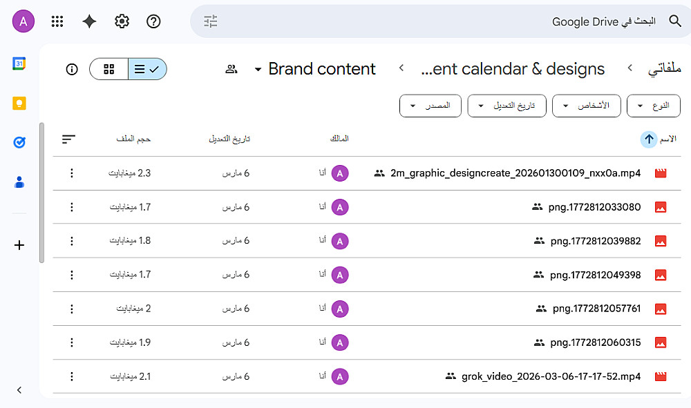The height and width of the screenshot is (408, 691).
Task: Open Google Calendar side panel
Action: pos(19,64)
